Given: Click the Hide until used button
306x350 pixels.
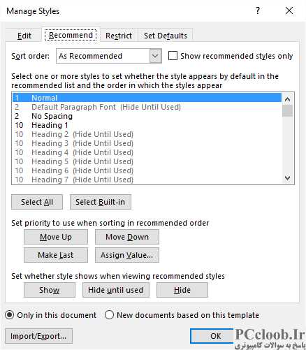Looking at the screenshot, I should (x=116, y=290).
